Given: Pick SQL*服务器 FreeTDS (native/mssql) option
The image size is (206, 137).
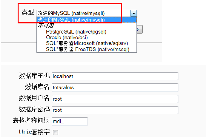Looking at the screenshot, I should coord(88,49).
